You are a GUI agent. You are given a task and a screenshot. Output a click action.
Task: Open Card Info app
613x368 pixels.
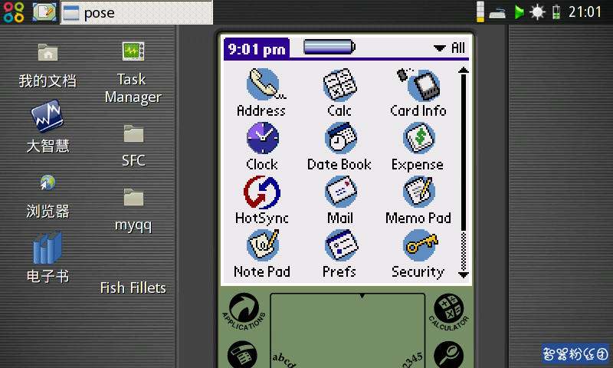[x=418, y=92]
